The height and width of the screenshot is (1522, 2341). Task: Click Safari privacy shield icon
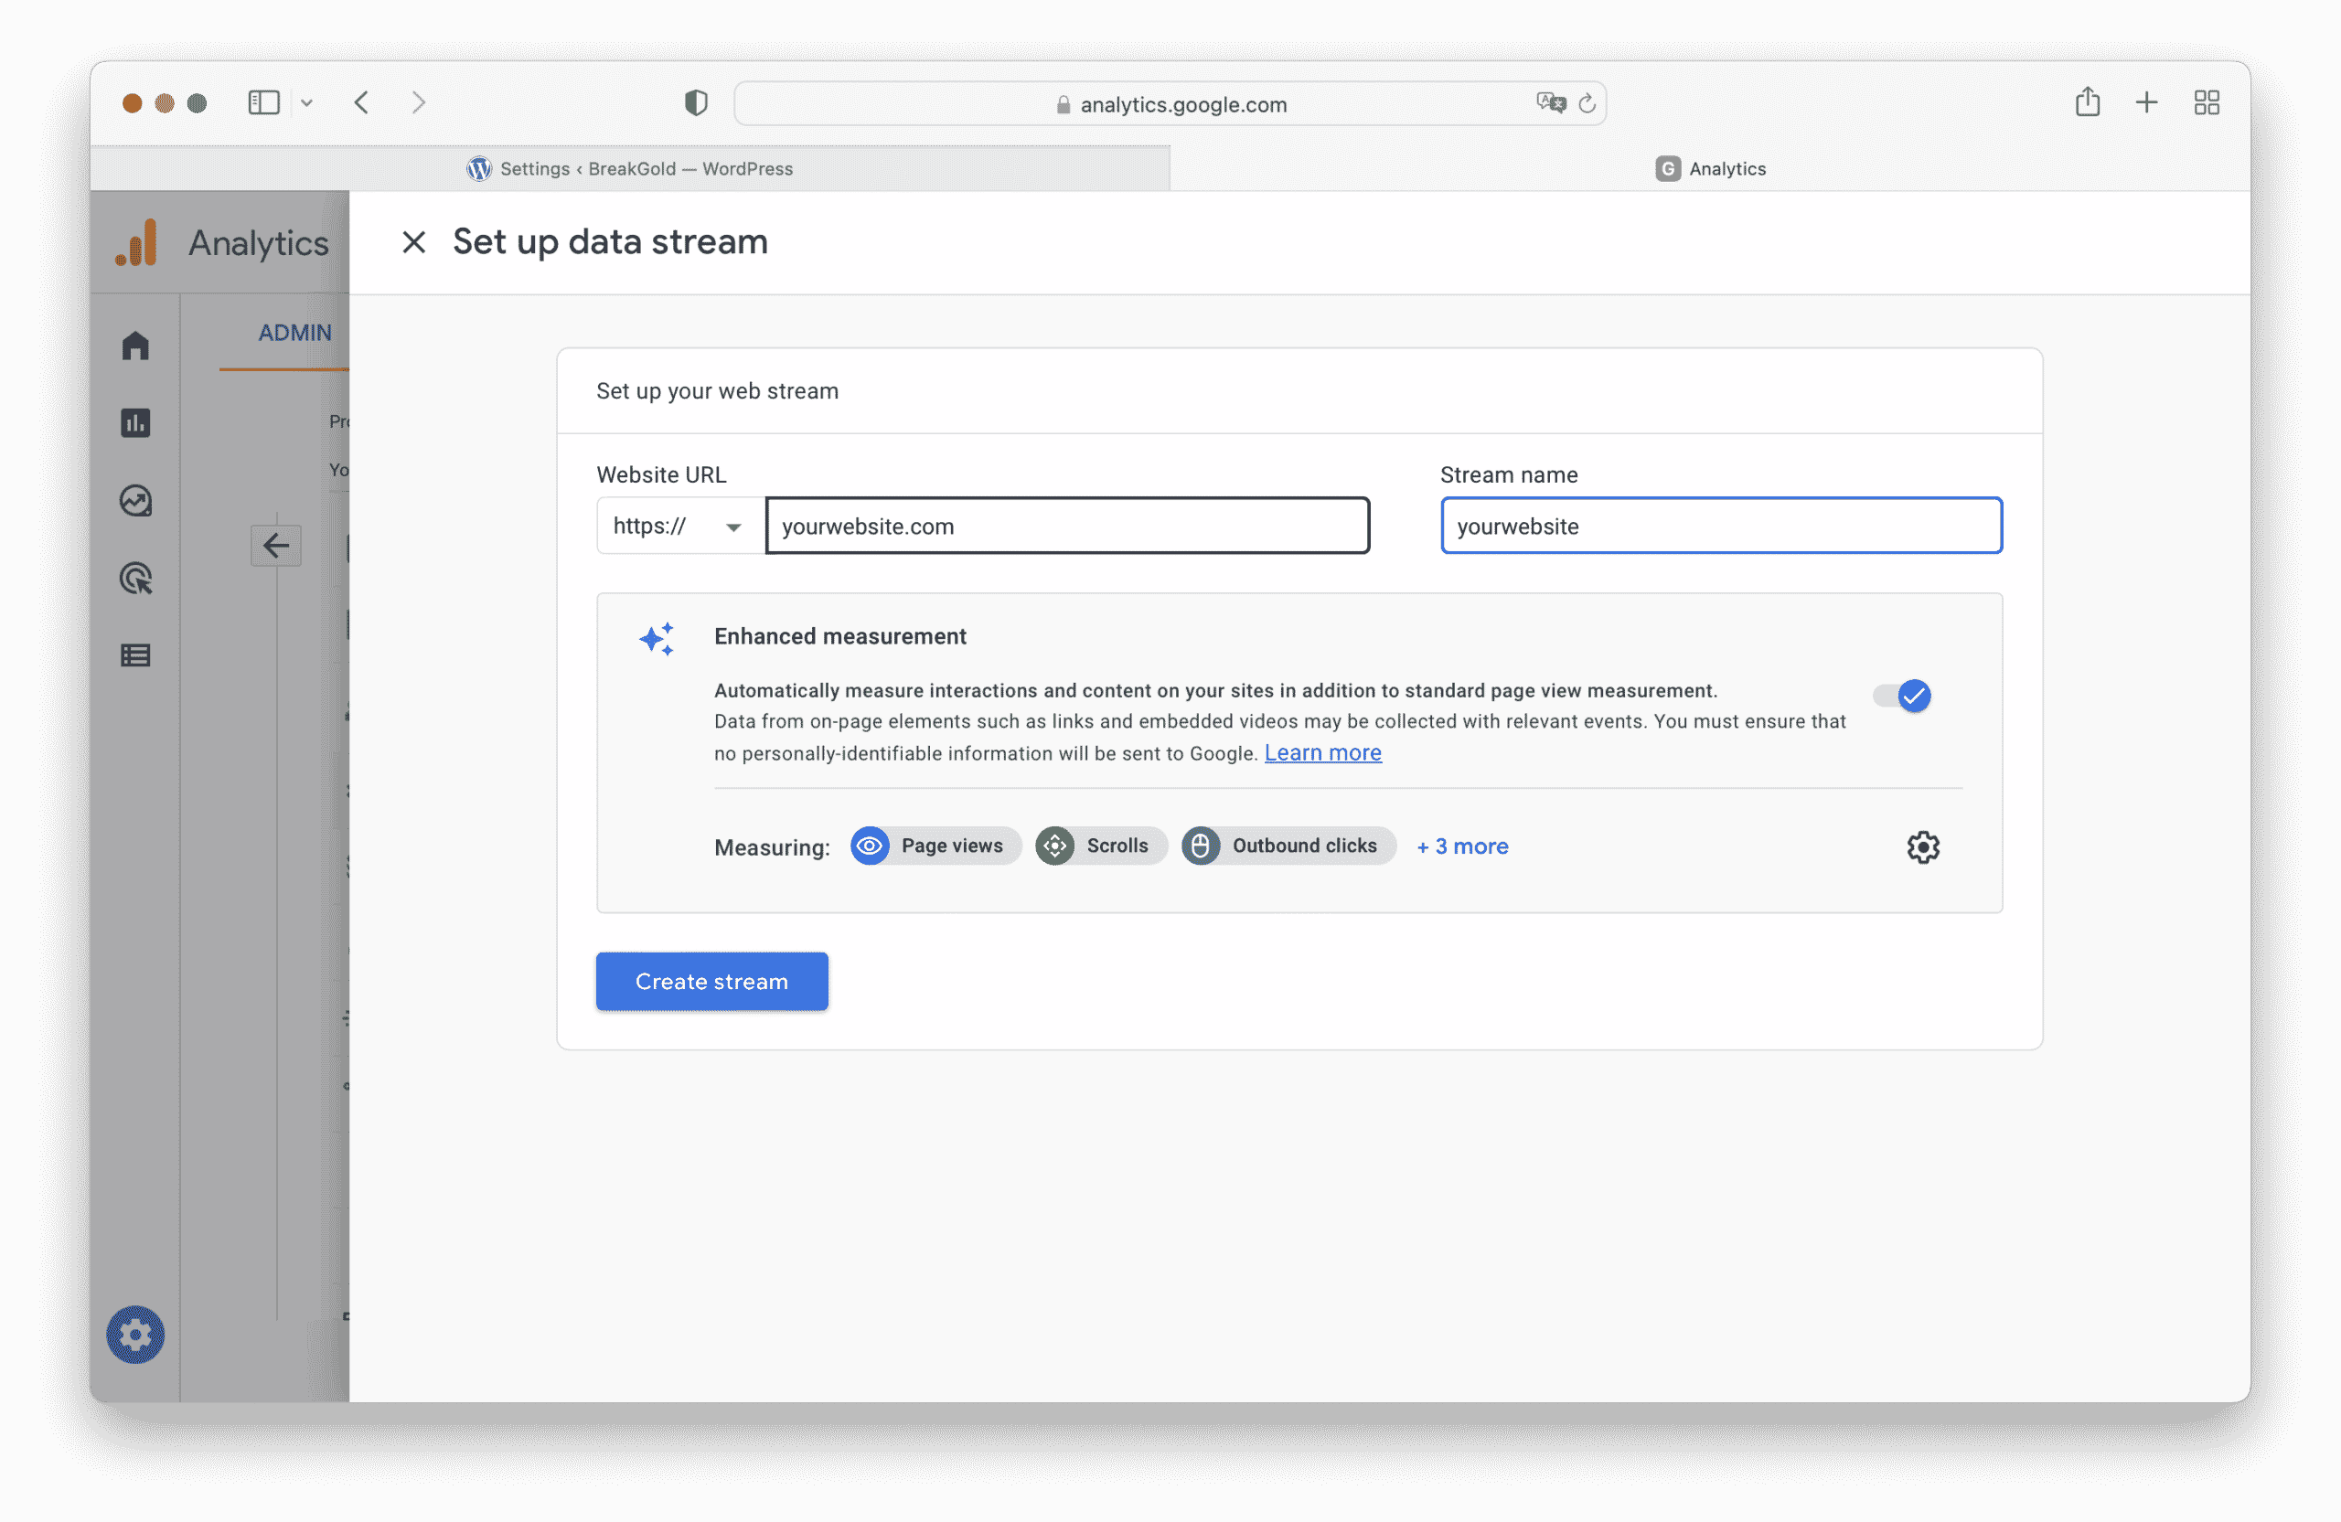[x=695, y=102]
